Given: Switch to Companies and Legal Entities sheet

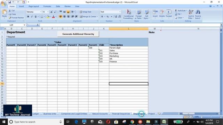Looking at the screenshot, I should click(x=74, y=114).
